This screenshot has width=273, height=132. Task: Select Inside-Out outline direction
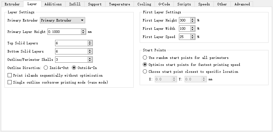point(46,68)
